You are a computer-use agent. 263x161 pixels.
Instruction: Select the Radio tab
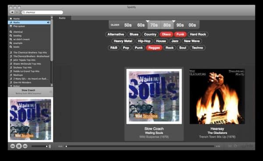click(x=62, y=18)
